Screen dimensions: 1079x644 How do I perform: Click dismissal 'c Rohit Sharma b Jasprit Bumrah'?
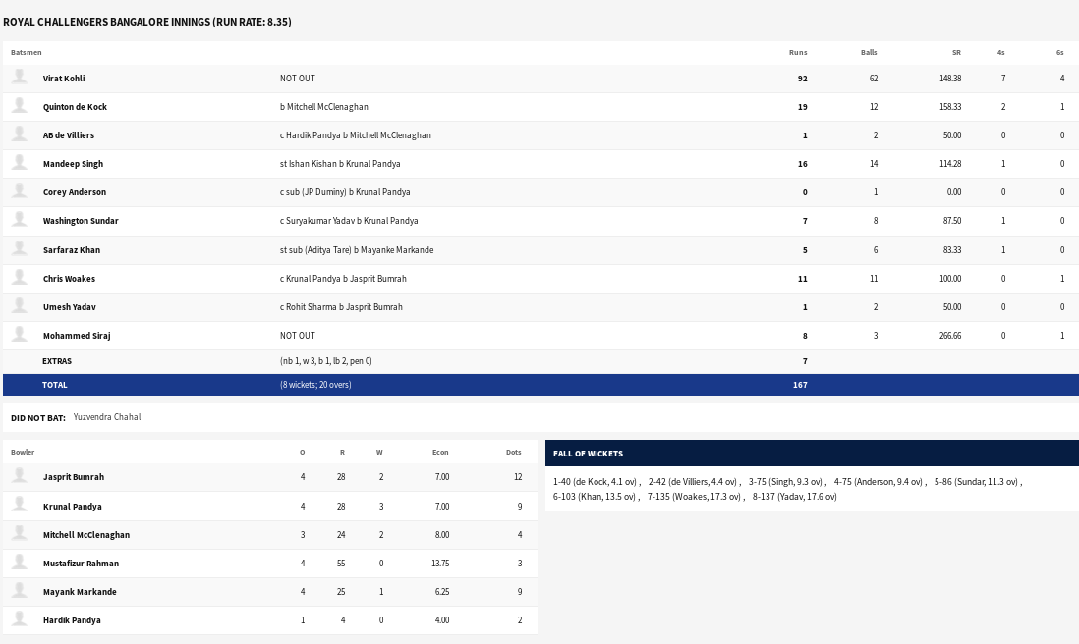pyautogui.click(x=341, y=307)
